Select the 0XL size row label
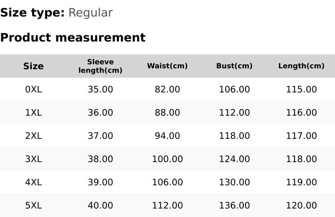 tap(33, 89)
